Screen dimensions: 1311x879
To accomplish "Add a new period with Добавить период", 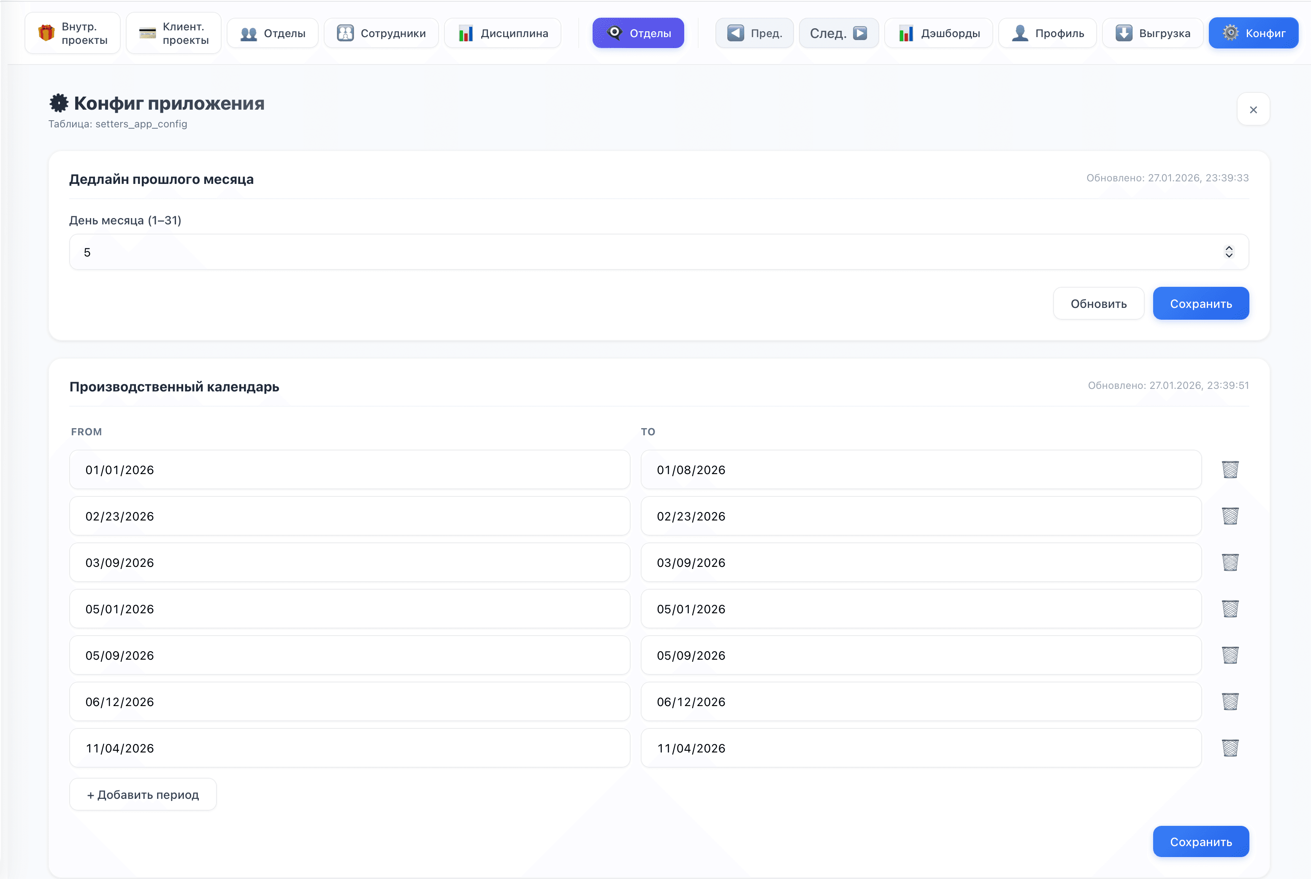I will 143,794.
